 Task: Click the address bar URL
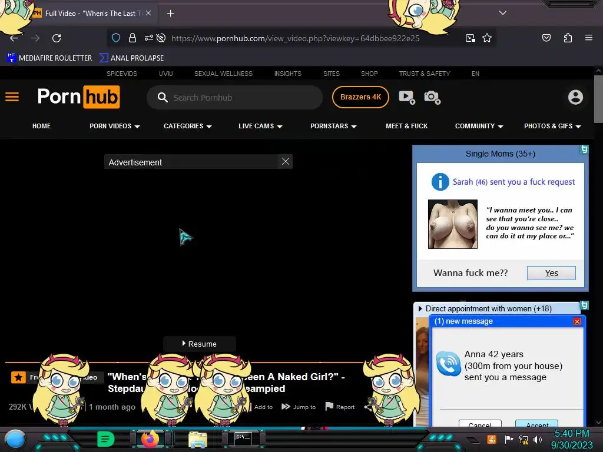click(295, 38)
